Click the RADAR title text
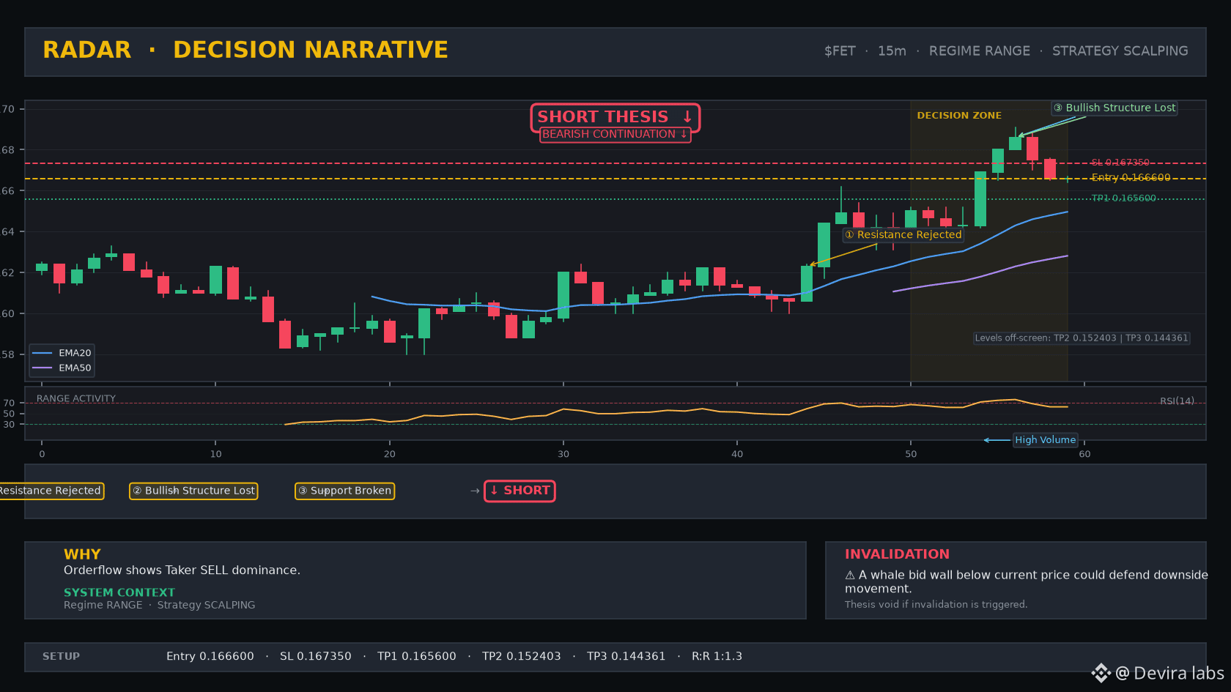Image resolution: width=1231 pixels, height=692 pixels. (x=86, y=50)
